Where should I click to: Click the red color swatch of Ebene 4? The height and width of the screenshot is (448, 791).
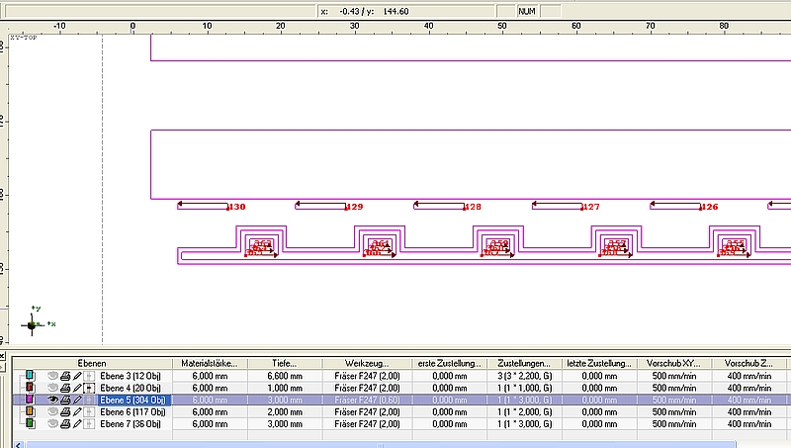tap(30, 387)
